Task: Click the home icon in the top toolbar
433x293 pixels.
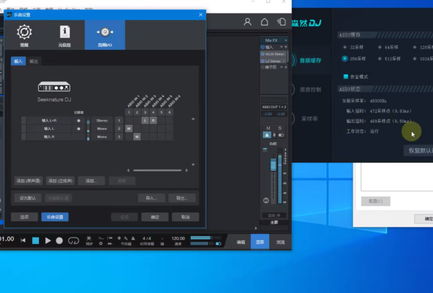Action: (265, 22)
